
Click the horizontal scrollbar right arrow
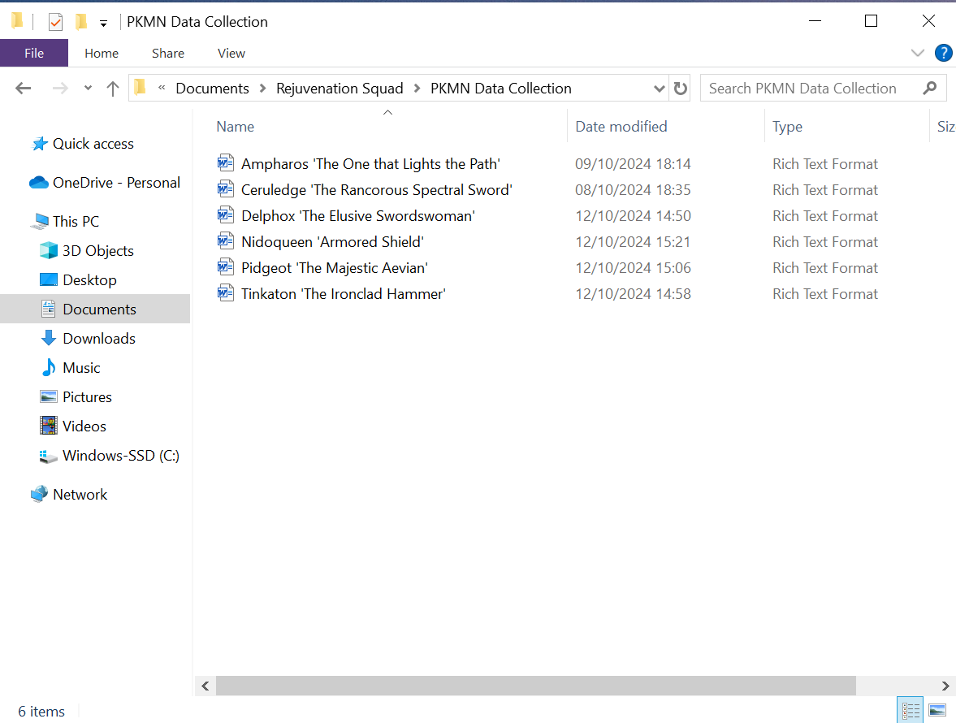tap(945, 686)
